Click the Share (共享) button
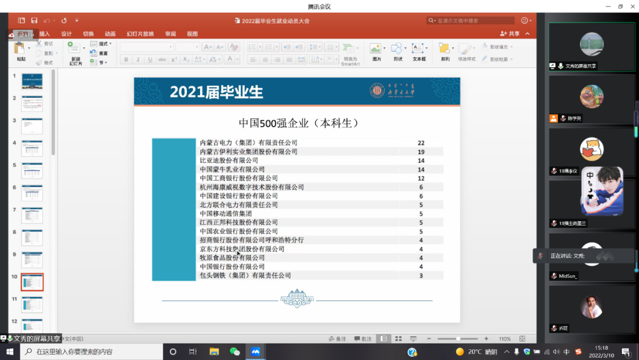639x360 pixels. [510, 34]
